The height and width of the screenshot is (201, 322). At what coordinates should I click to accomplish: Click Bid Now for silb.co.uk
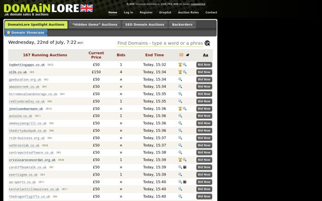click(x=204, y=72)
